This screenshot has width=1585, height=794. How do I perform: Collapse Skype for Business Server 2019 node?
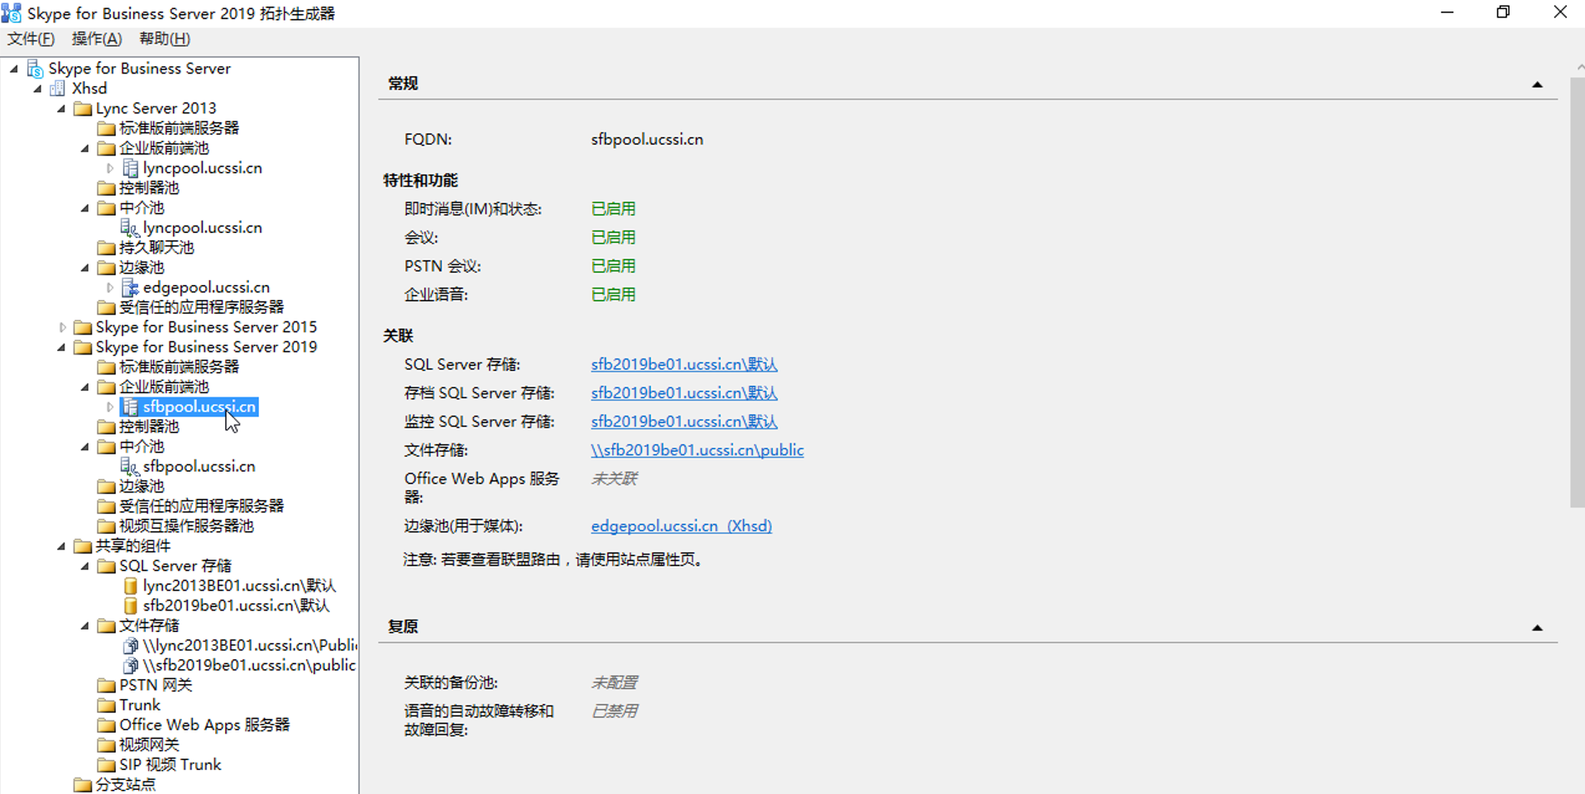click(61, 347)
